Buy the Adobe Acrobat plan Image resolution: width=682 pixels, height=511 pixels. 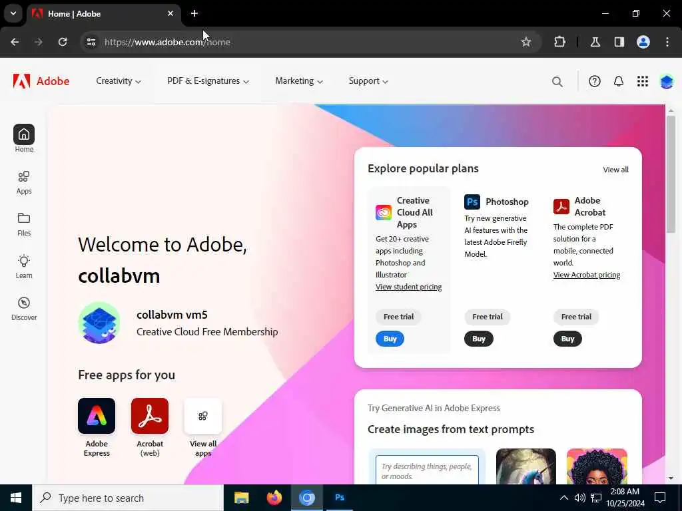567,339
